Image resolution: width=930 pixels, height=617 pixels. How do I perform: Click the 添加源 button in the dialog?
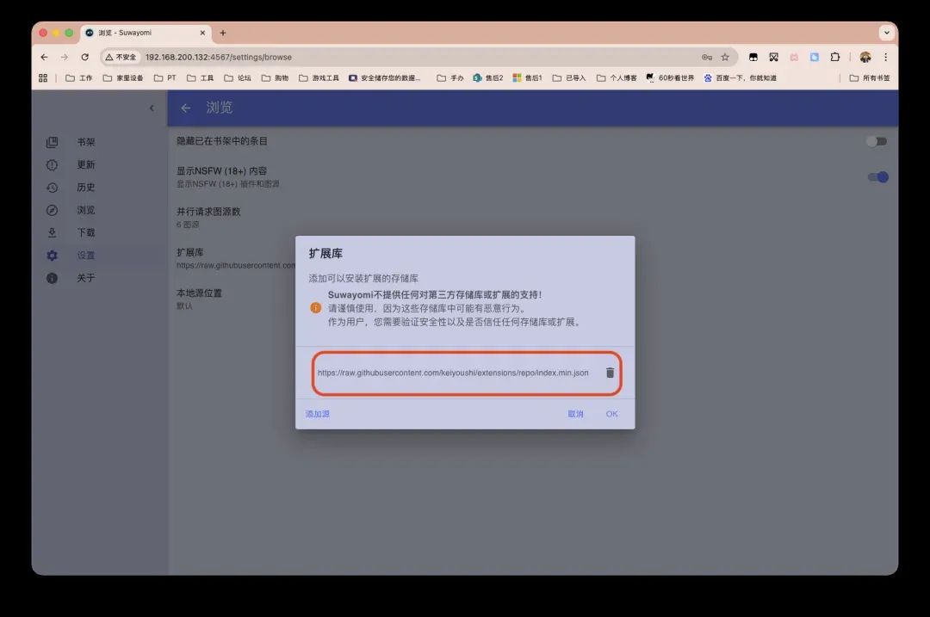click(x=317, y=414)
